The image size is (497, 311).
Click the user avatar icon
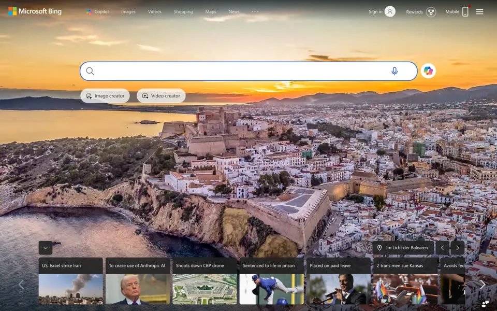pos(390,12)
